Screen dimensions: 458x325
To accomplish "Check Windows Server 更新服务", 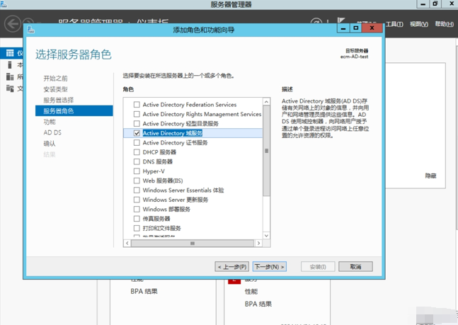I will [x=137, y=200].
